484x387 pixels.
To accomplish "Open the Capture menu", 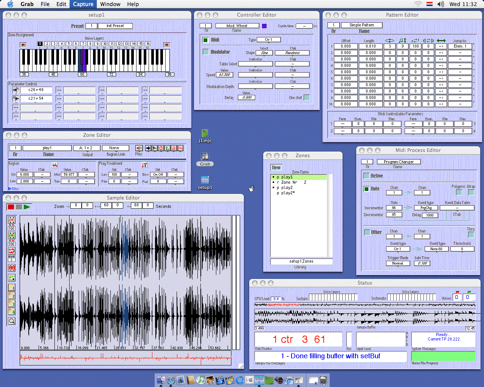I will 83,4.
